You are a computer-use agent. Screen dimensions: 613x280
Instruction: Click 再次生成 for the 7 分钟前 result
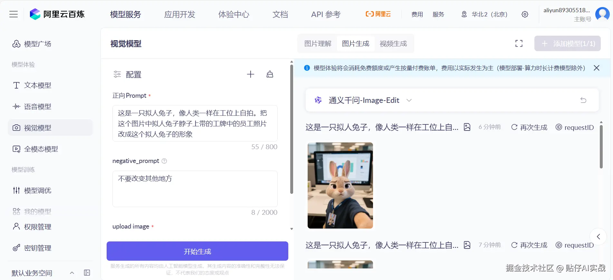(529, 245)
